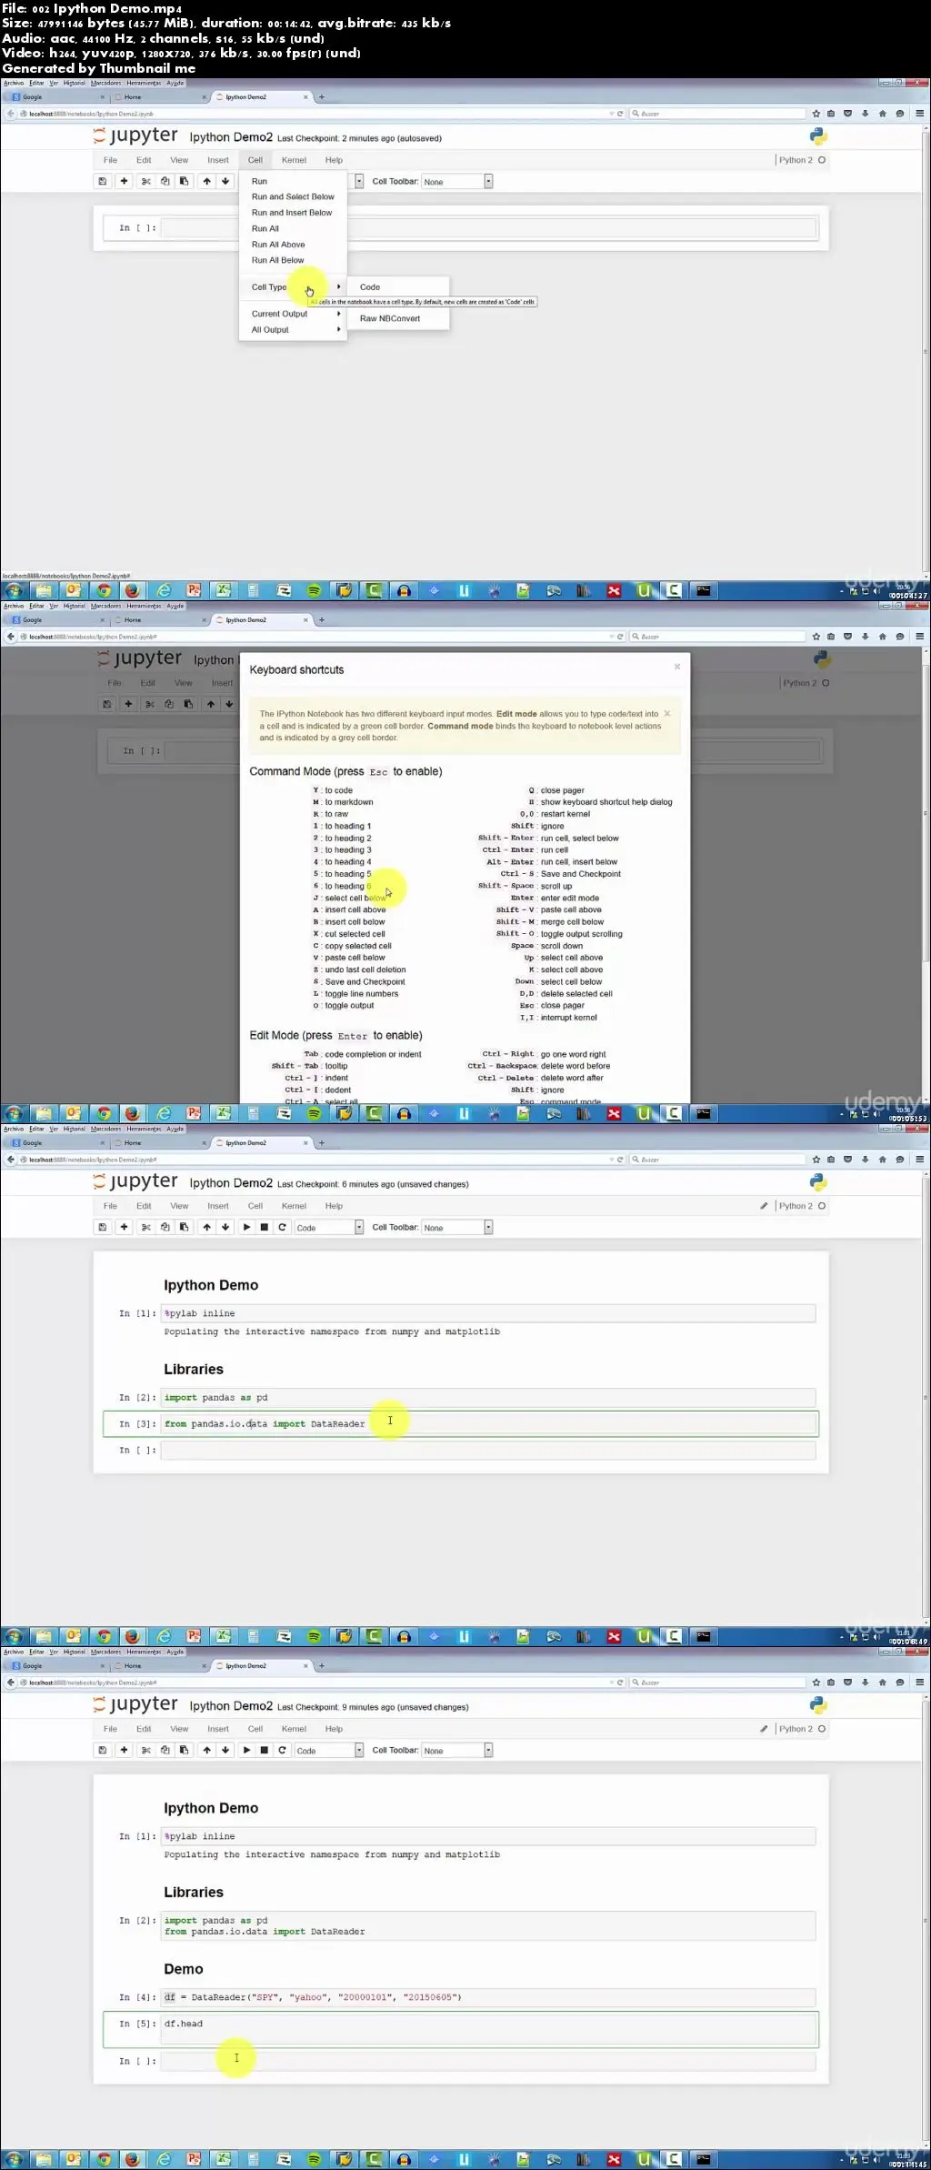Open File menu in the 2-minutes-ago autosaved notebook
931x2170 pixels.
pyautogui.click(x=110, y=160)
